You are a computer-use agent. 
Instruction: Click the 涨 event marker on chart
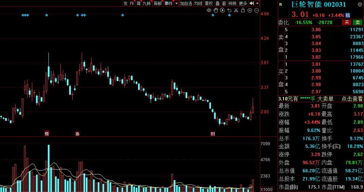point(77,134)
